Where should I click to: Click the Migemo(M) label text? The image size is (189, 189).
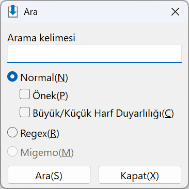point(47,153)
